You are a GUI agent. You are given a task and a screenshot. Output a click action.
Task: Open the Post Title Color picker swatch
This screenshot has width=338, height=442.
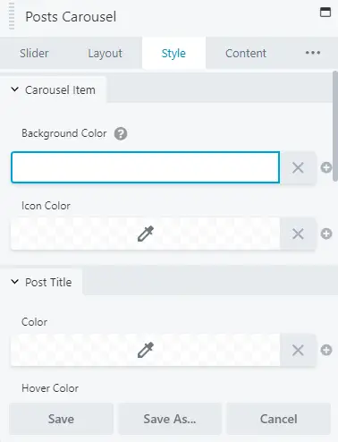click(x=146, y=350)
